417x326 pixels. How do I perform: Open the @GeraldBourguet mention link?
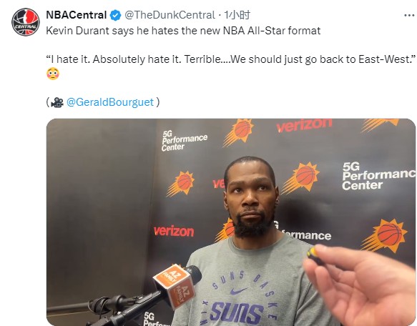110,102
